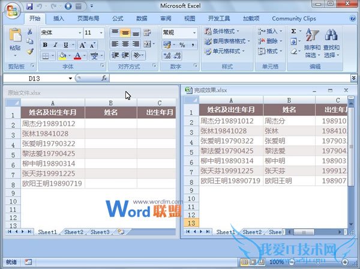Image resolution: width=360 pixels, height=269 pixels.
Task: Decrease decimal places
Action: click(177, 55)
